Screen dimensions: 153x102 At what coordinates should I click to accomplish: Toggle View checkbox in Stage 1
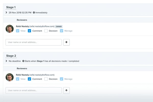[x=18, y=31]
